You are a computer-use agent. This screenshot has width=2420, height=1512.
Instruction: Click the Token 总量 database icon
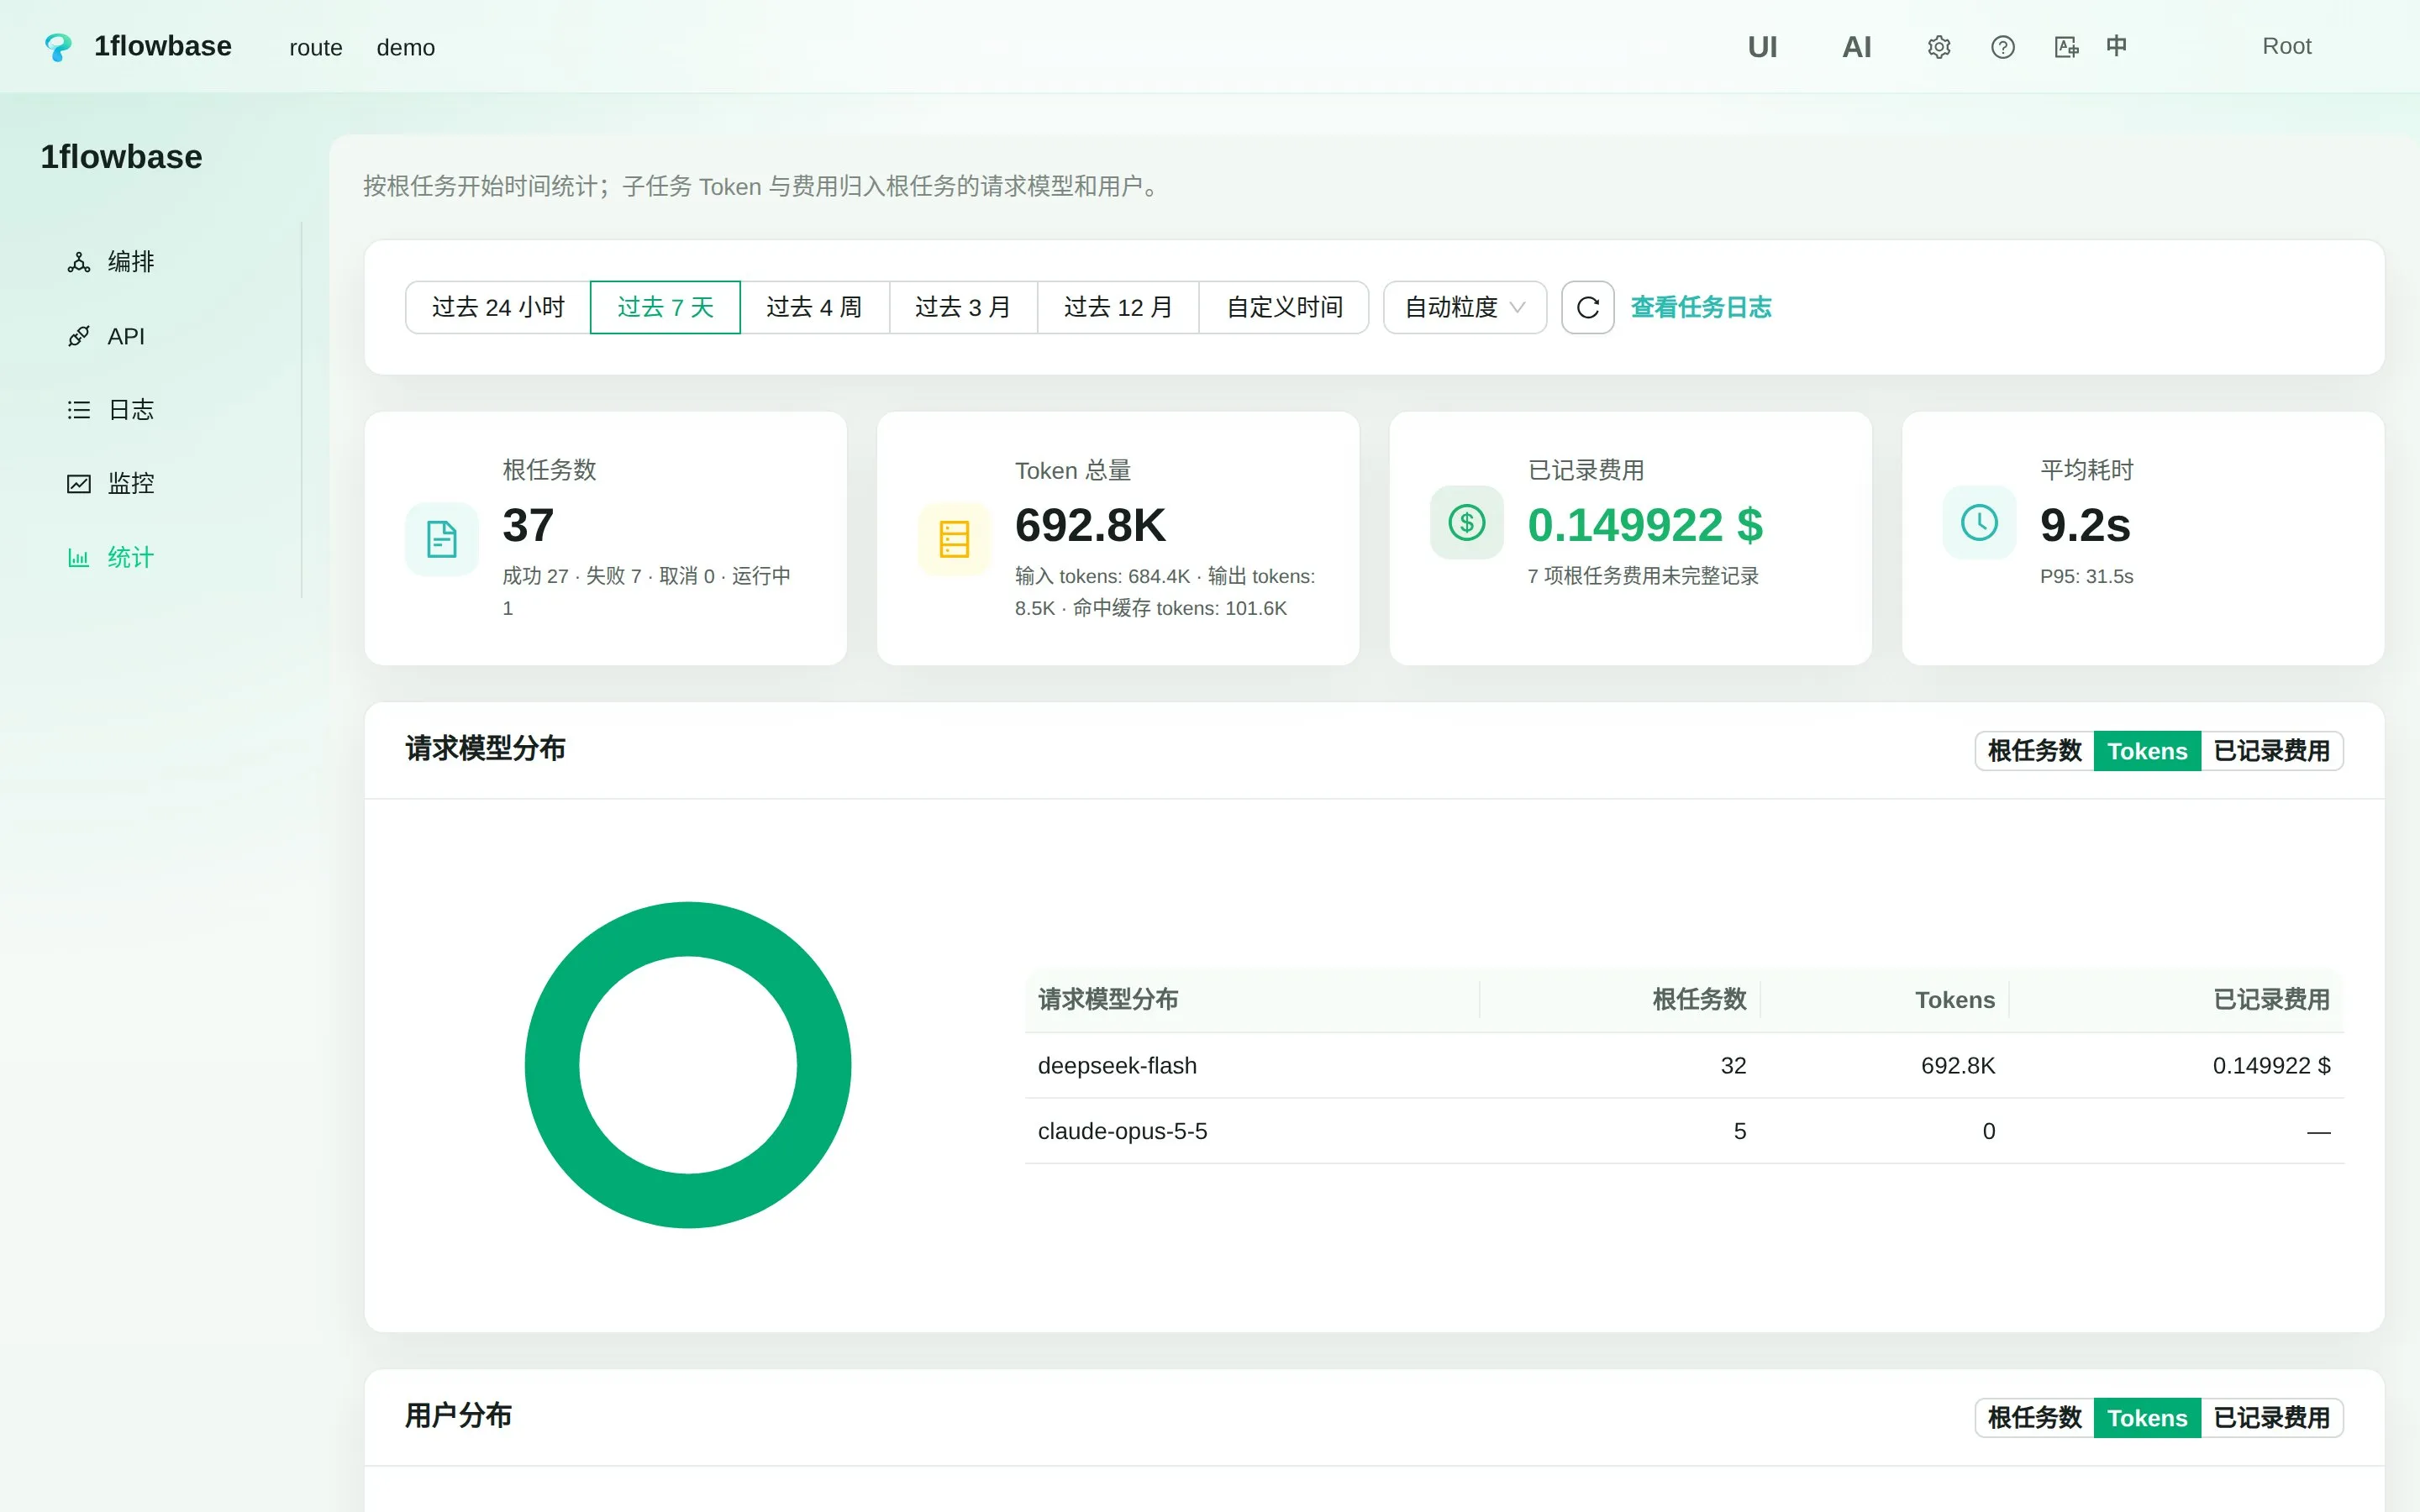tap(954, 539)
